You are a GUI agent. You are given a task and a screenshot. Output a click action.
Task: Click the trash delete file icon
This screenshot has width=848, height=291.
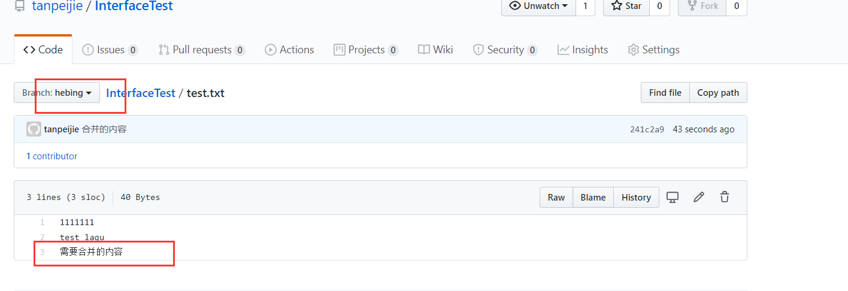(725, 197)
